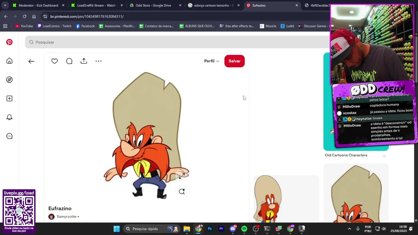The width and height of the screenshot is (418, 235).
Task: Click browser back arrow
Action: point(6,16)
